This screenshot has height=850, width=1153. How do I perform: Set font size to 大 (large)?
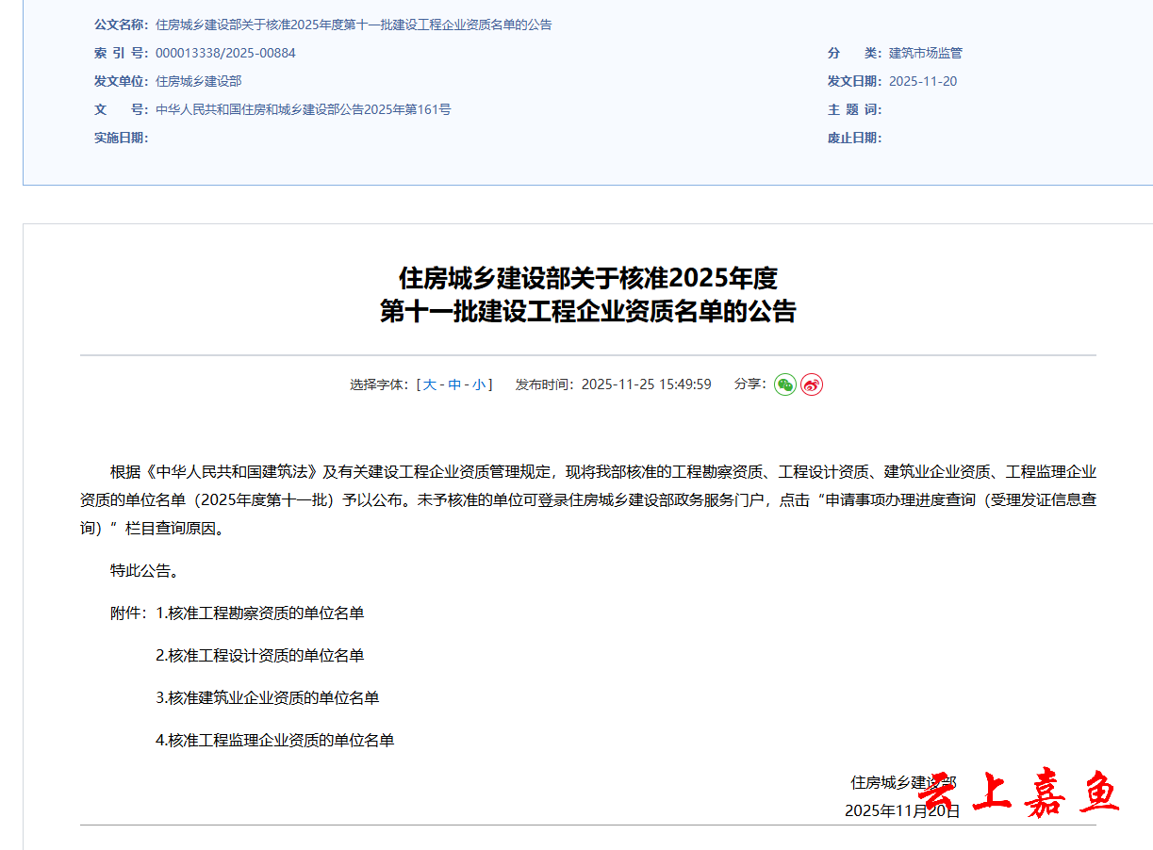(430, 384)
